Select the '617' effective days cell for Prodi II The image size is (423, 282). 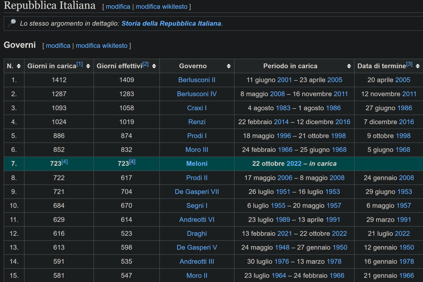(x=127, y=178)
